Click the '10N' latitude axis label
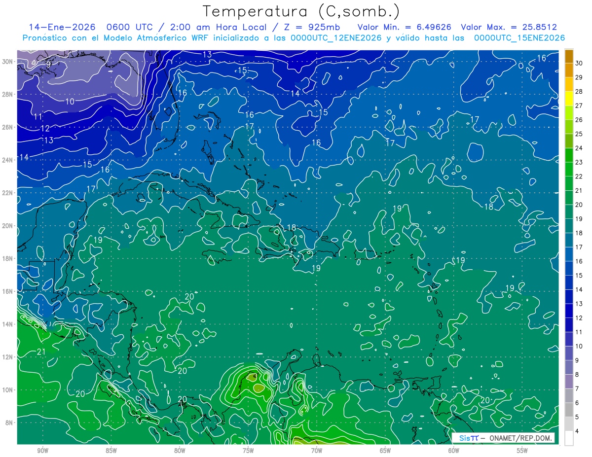The width and height of the screenshot is (592, 457). click(8, 390)
